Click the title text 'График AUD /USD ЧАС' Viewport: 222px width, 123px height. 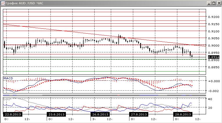[24, 3]
